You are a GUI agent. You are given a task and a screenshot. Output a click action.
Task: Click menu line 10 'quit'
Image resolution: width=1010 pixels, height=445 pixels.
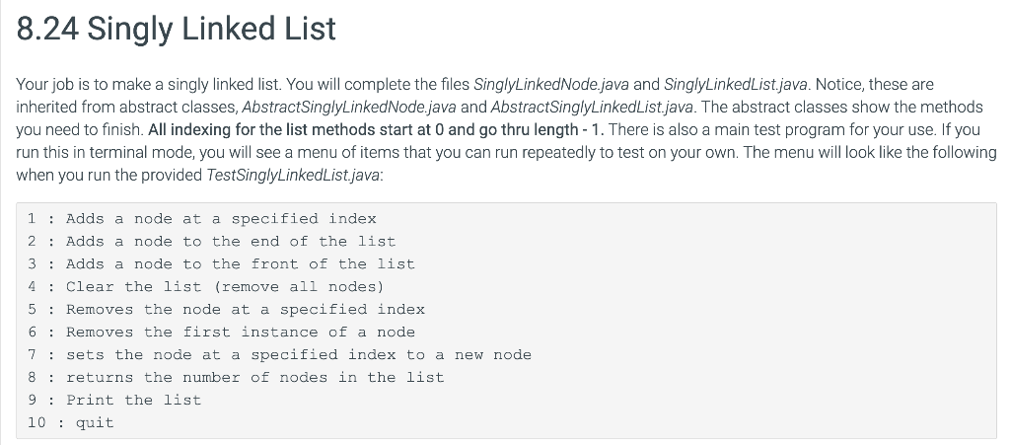click(x=70, y=423)
